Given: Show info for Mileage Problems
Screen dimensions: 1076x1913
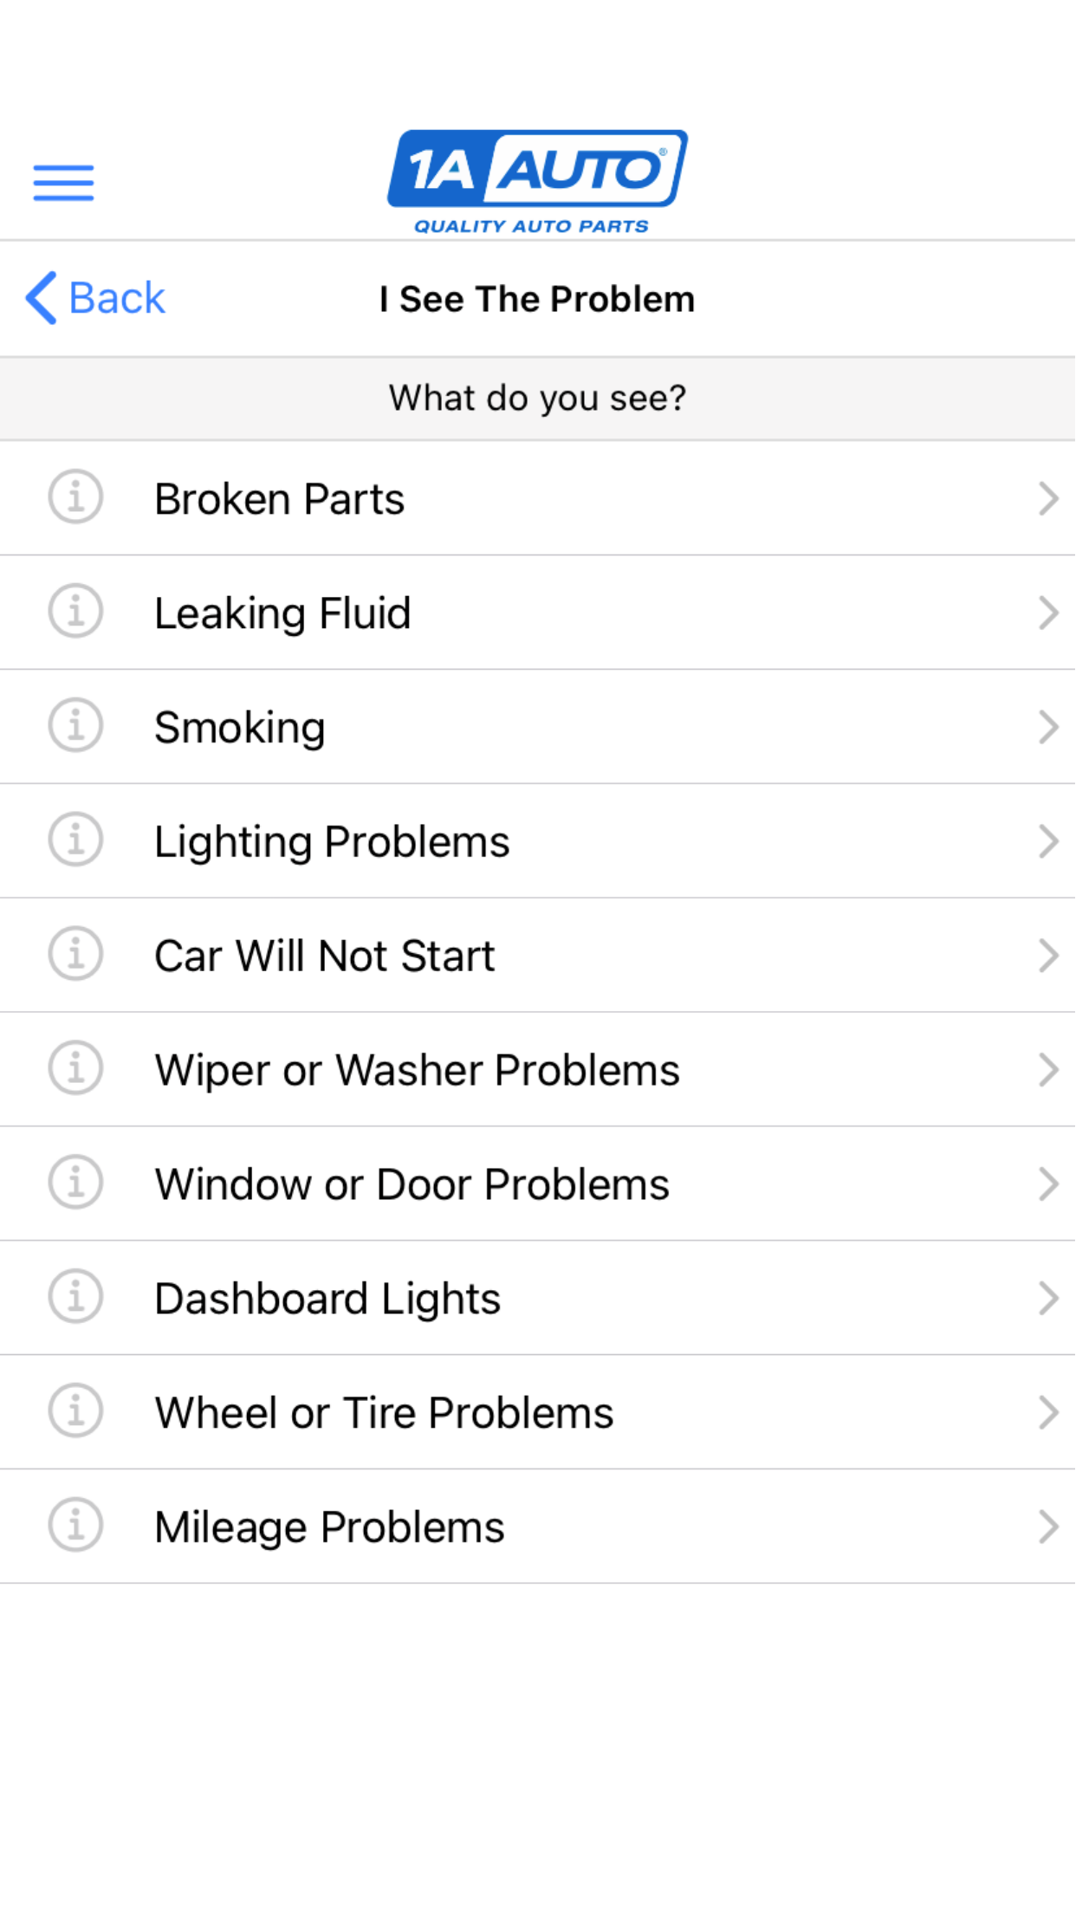Looking at the screenshot, I should tap(75, 1526).
